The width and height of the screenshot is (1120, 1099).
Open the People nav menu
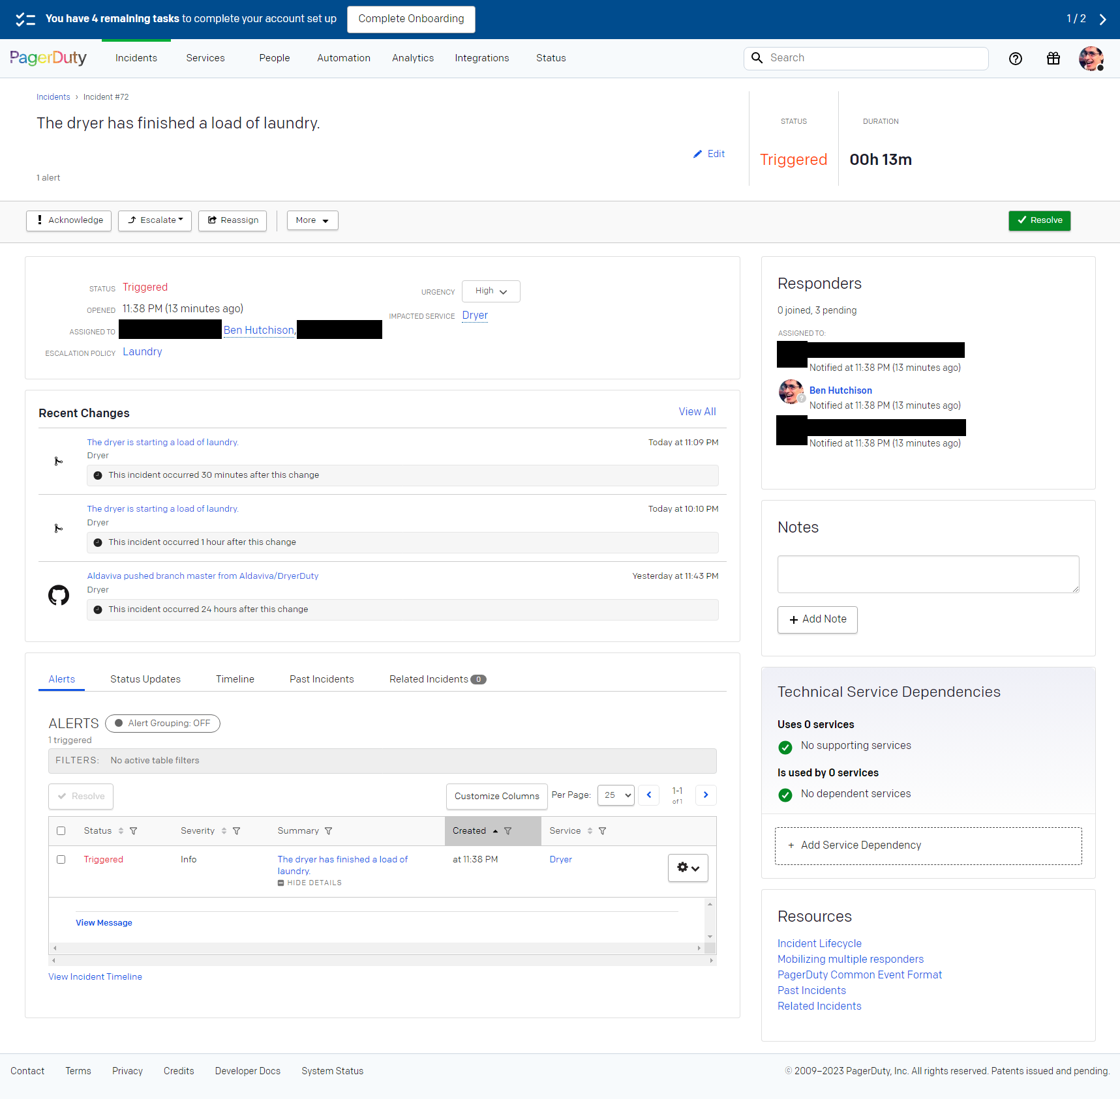point(275,58)
